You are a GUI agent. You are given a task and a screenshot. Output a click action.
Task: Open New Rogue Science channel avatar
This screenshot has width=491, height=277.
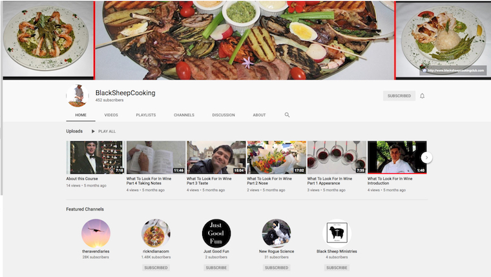(x=277, y=233)
